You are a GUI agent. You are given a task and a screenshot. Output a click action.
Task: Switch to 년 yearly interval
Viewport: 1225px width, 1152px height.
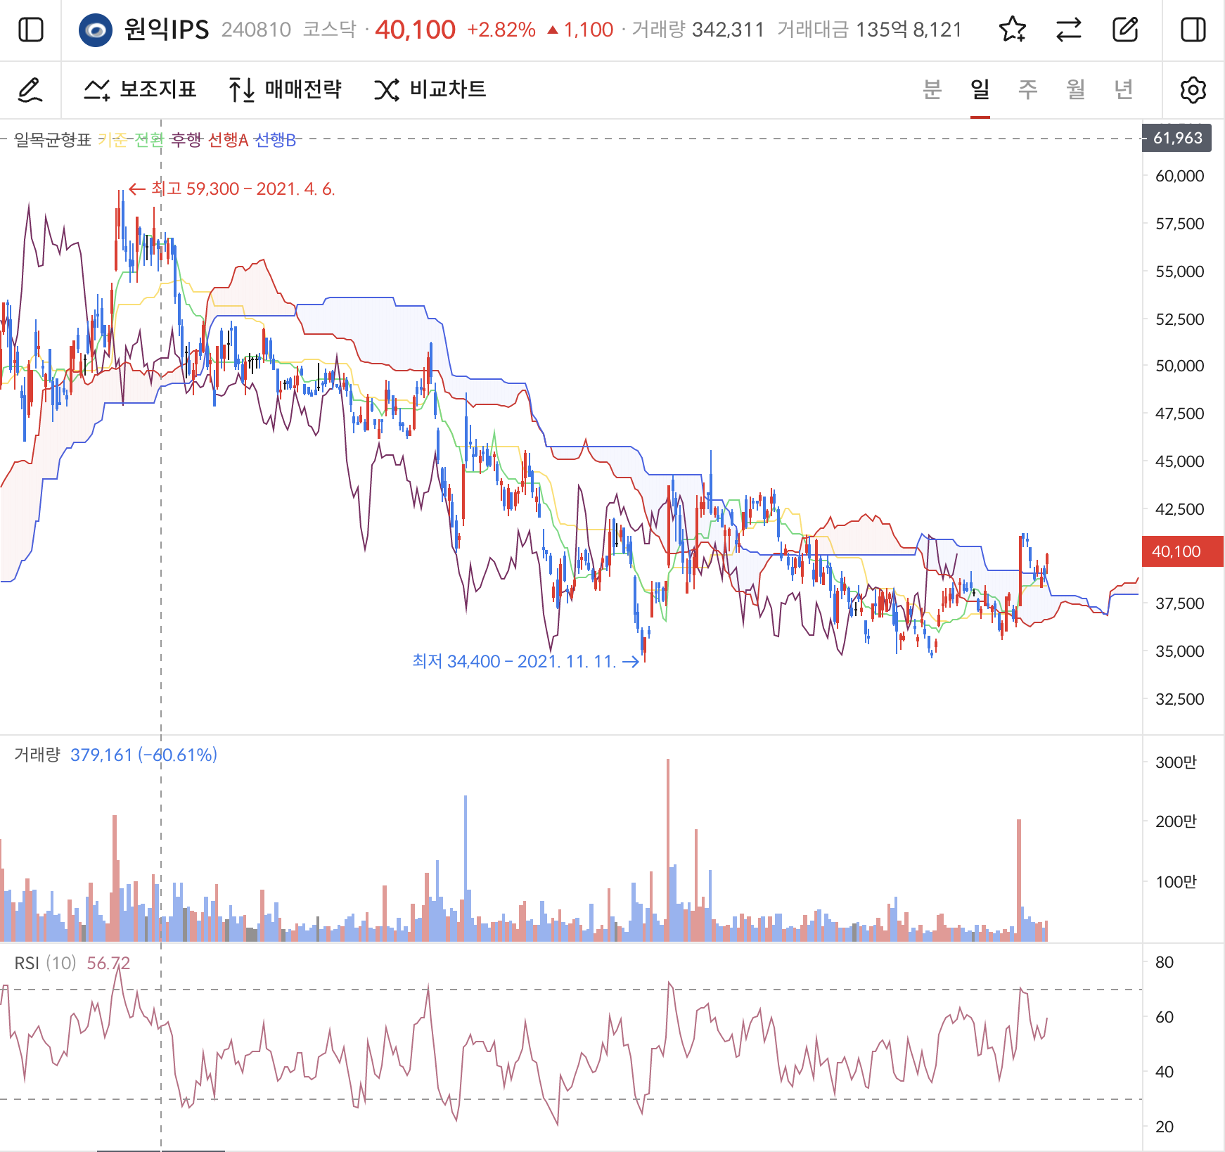[1124, 89]
